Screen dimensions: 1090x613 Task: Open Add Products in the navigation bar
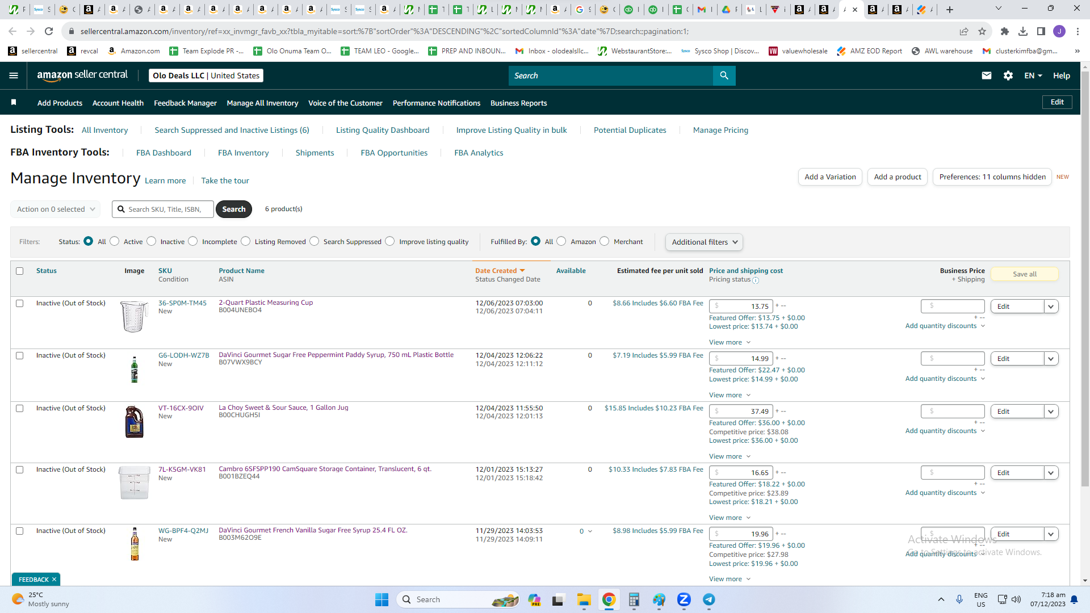(x=60, y=103)
